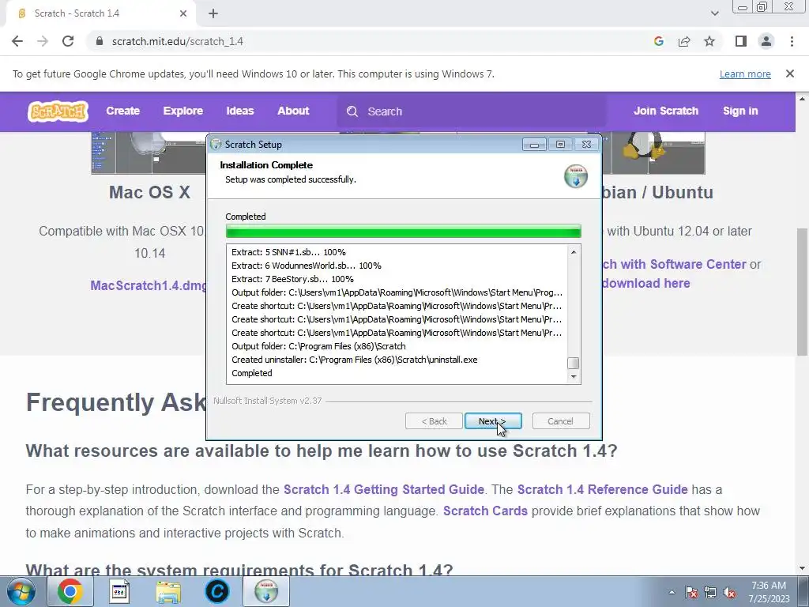
Task: Click the Google icon in the address bar
Action: coord(658,41)
